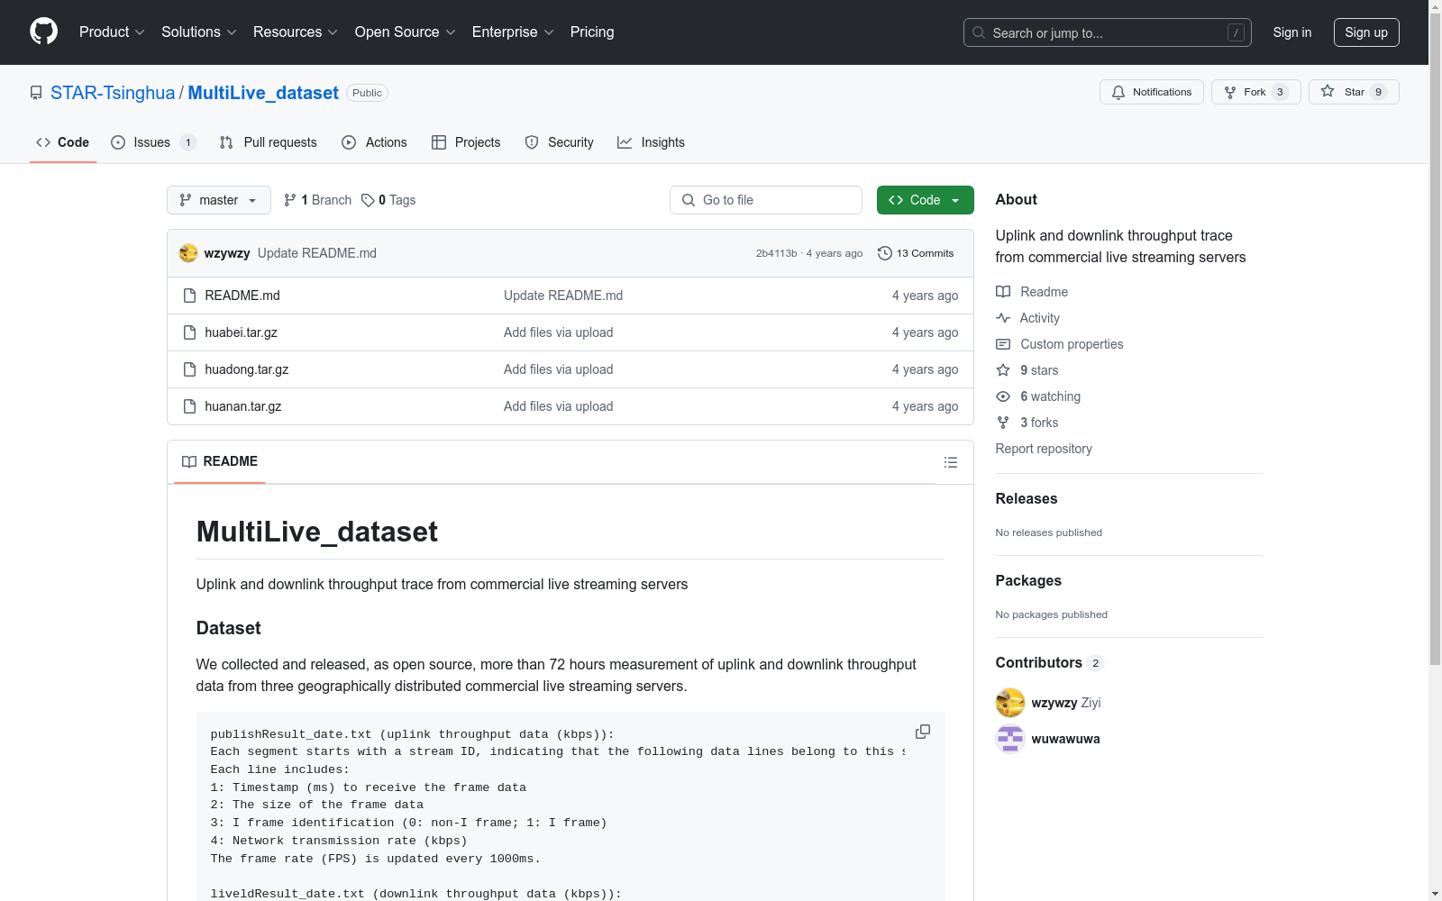Expand the Solutions menu

(199, 32)
